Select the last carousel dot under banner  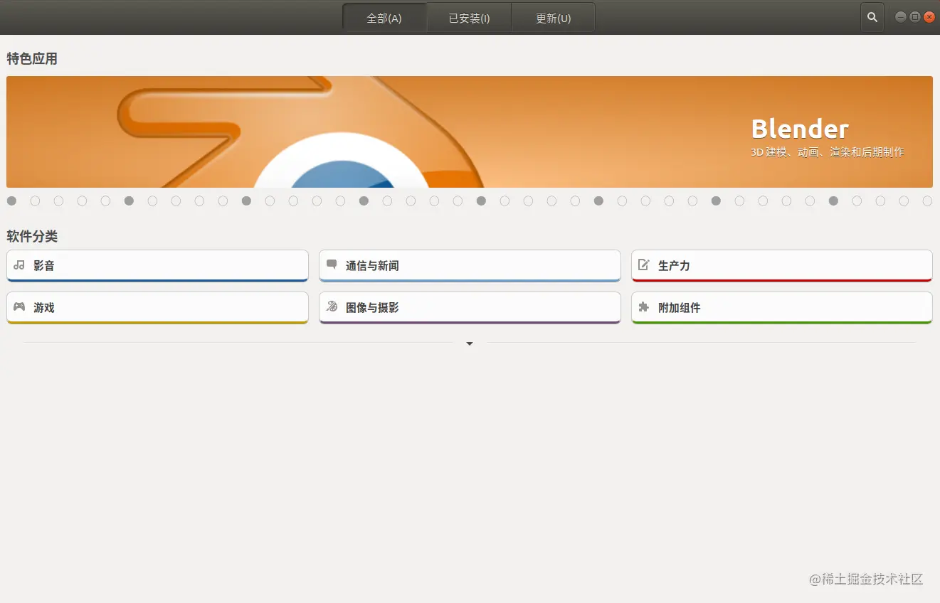927,201
